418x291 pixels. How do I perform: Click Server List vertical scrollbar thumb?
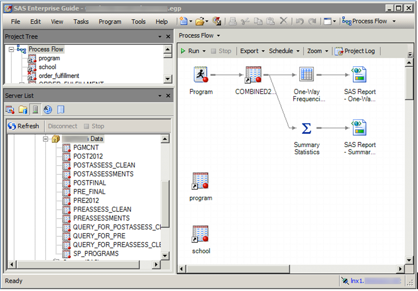click(x=165, y=204)
